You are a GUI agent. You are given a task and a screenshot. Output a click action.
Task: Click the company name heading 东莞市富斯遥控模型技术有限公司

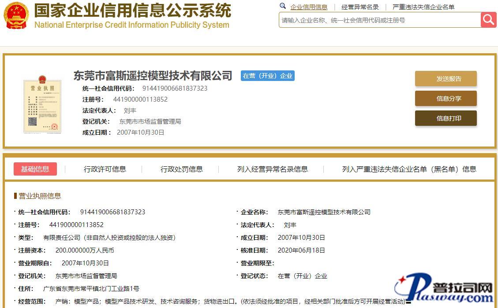click(153, 76)
